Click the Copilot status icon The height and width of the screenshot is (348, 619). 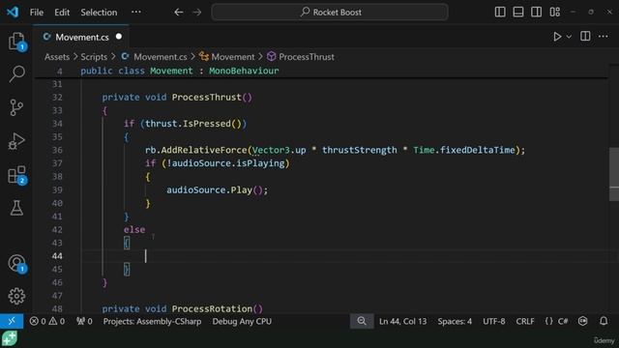pyautogui.click(x=582, y=321)
